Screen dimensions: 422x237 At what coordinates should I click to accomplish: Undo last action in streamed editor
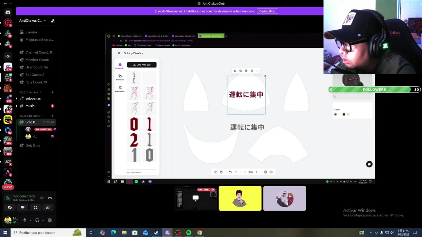(230, 172)
